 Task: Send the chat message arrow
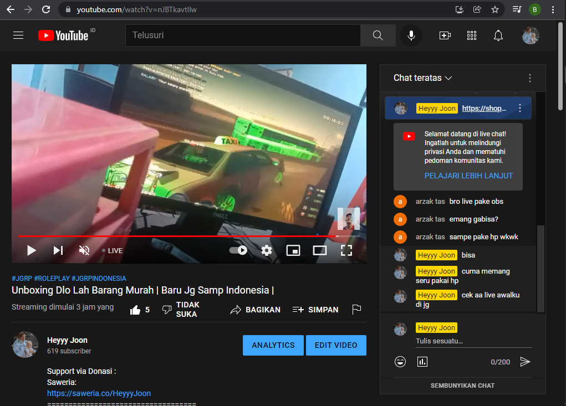click(x=525, y=362)
